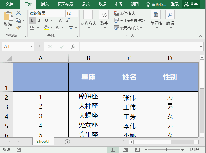The image size is (206, 153).
Task: Open the Cells (单元格) group
Action: [x=156, y=20]
